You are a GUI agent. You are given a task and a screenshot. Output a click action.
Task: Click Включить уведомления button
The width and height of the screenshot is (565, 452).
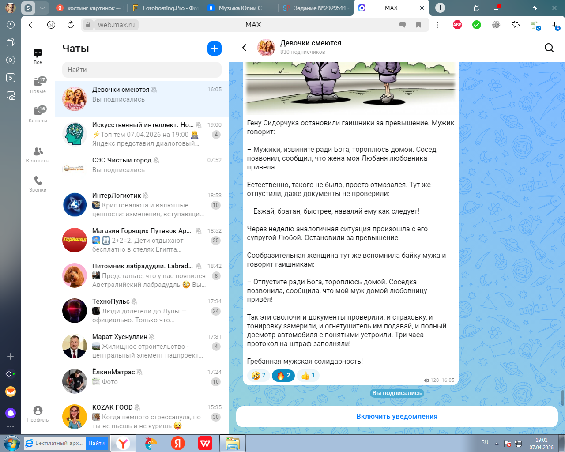click(397, 416)
